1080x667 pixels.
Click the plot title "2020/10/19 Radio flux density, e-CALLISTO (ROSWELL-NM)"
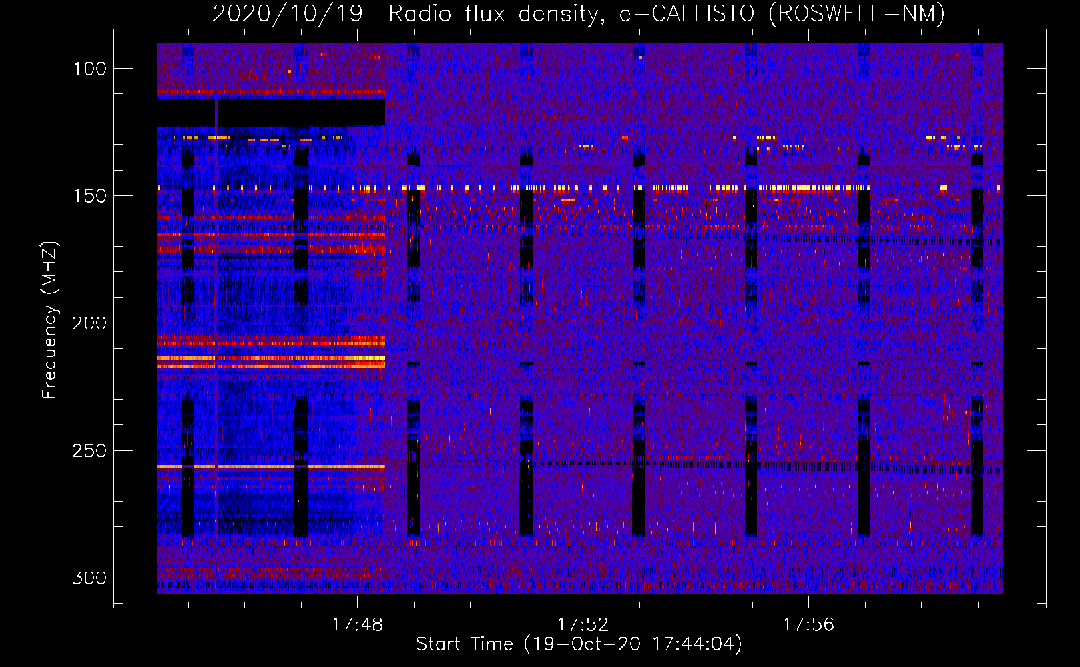point(579,13)
